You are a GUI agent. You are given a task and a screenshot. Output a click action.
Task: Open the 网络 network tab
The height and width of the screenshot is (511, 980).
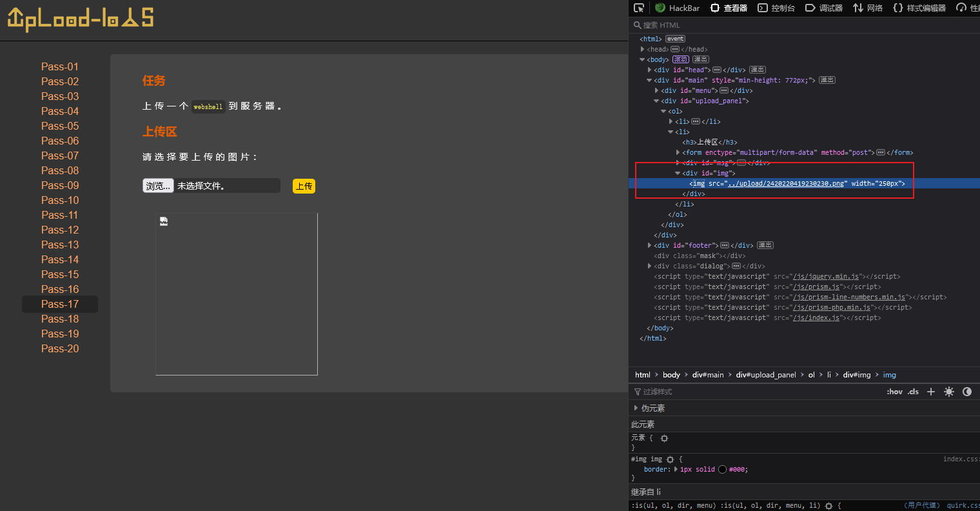868,8
